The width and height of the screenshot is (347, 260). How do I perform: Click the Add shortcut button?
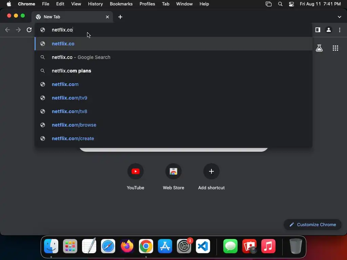click(x=211, y=176)
